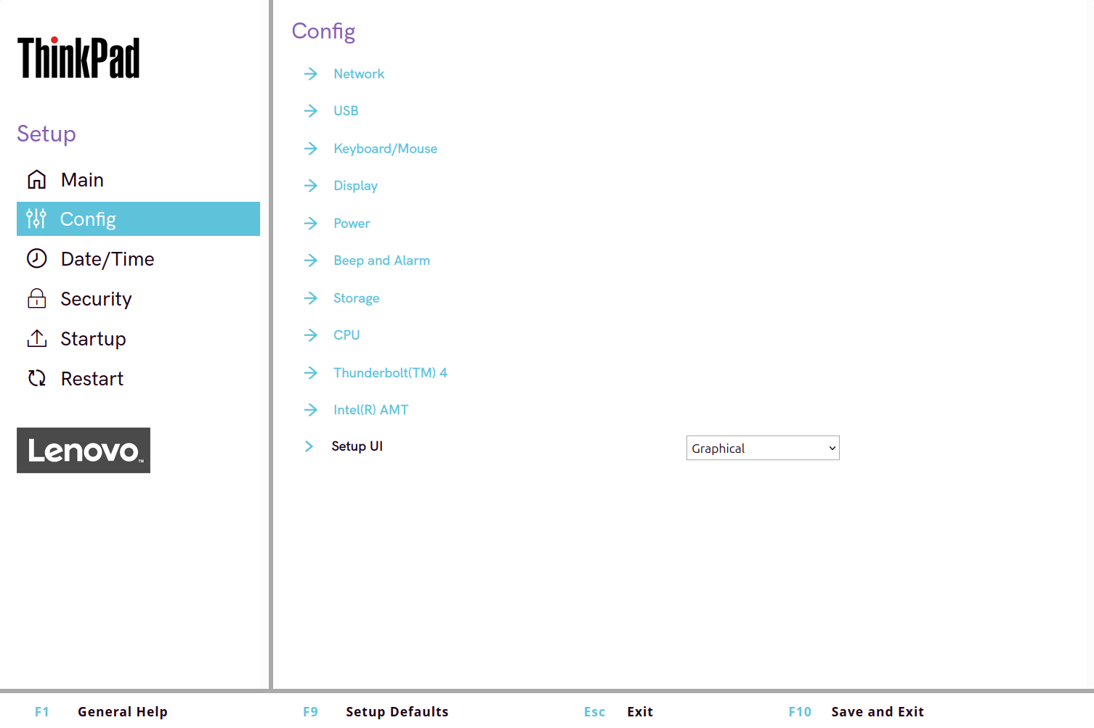Open the Setup UI Graphical dropdown

pos(763,448)
